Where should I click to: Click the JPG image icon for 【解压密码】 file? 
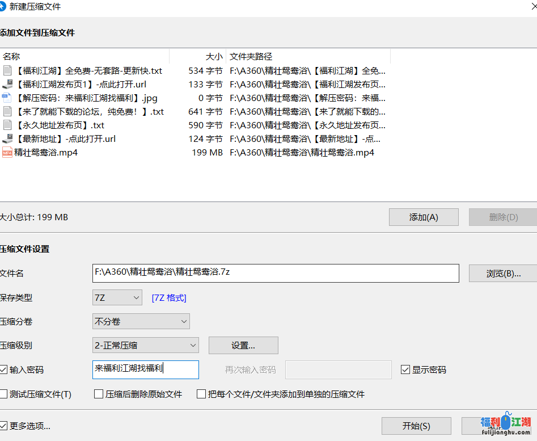coord(7,98)
